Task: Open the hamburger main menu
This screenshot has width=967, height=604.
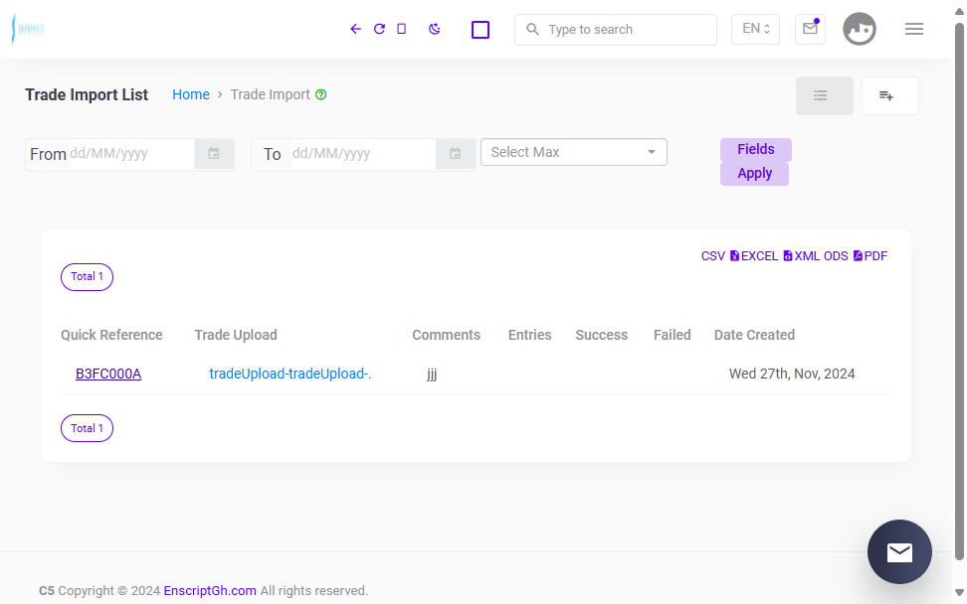Action: pos(914,29)
